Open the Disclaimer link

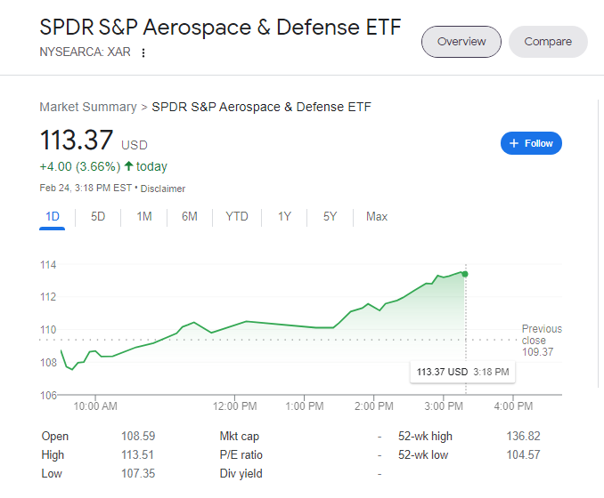tap(163, 189)
